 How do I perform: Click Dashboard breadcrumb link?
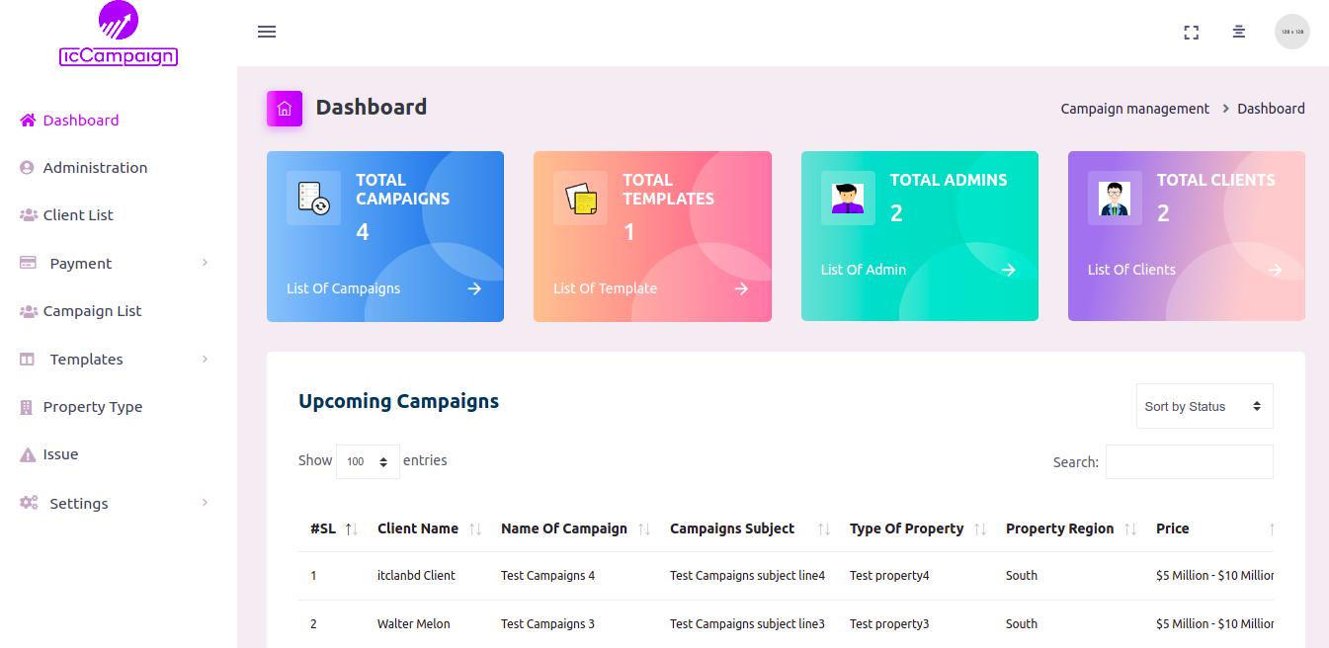[1271, 109]
